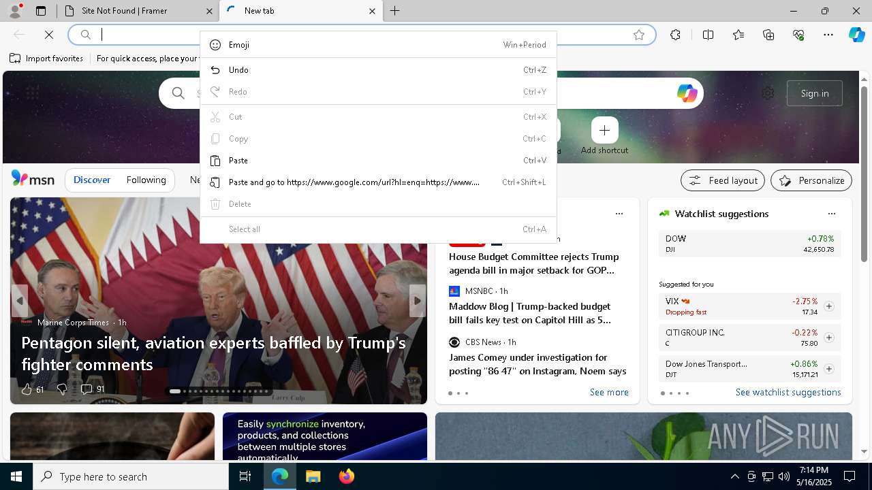Viewport: 872px width, 490px height.
Task: Add page to favorites star icon
Action: 639,35
